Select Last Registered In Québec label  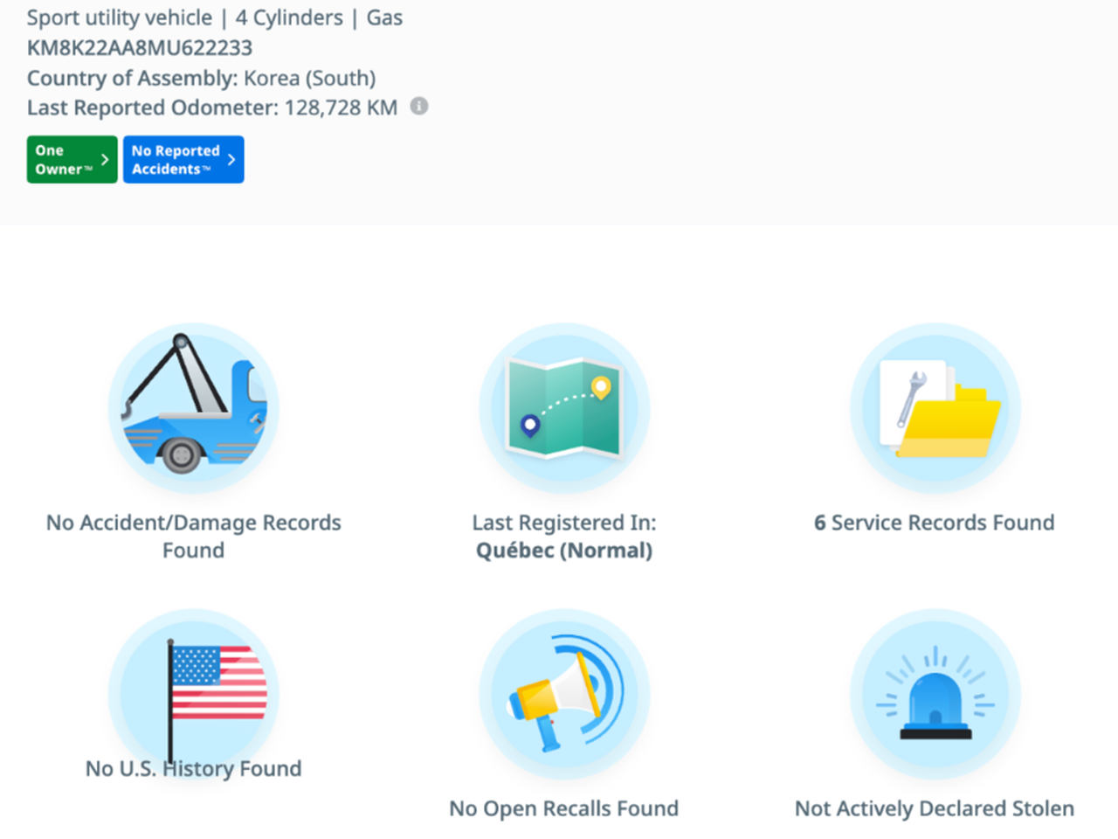click(564, 536)
